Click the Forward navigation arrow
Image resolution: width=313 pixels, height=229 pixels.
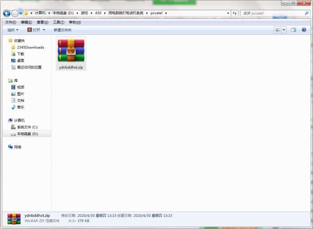coord(15,13)
